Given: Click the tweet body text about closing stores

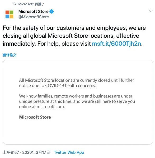Looking at the screenshot, I should [74, 36].
